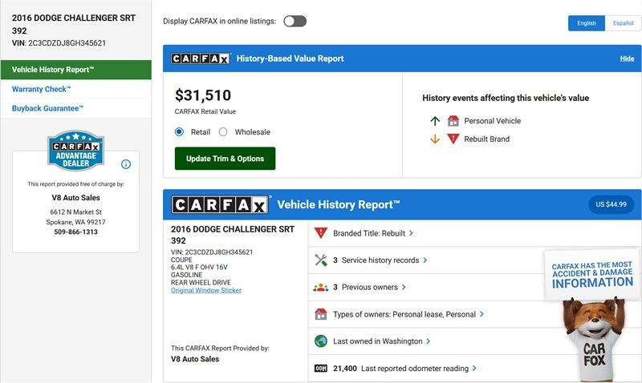Expand the Branded Title: Rebuilt row
642x383 pixels.
pos(373,233)
